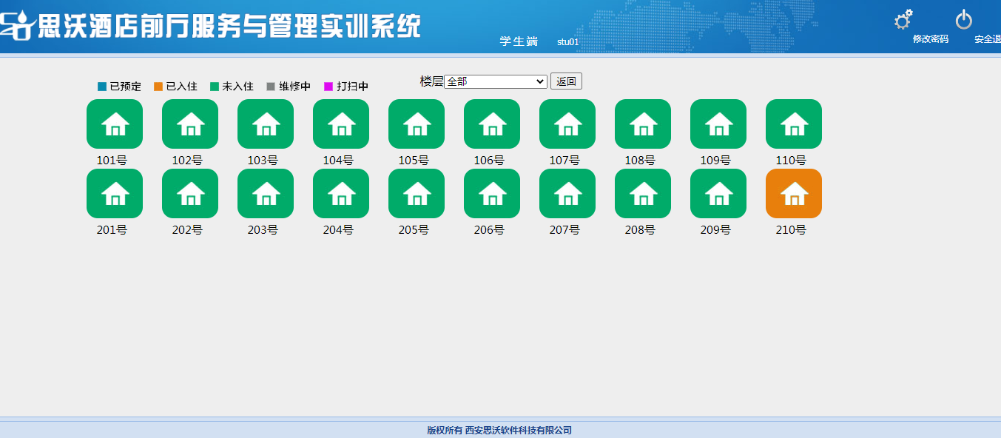The height and width of the screenshot is (438, 1001).
Task: Expand the floor selection dropdown
Action: pos(495,81)
